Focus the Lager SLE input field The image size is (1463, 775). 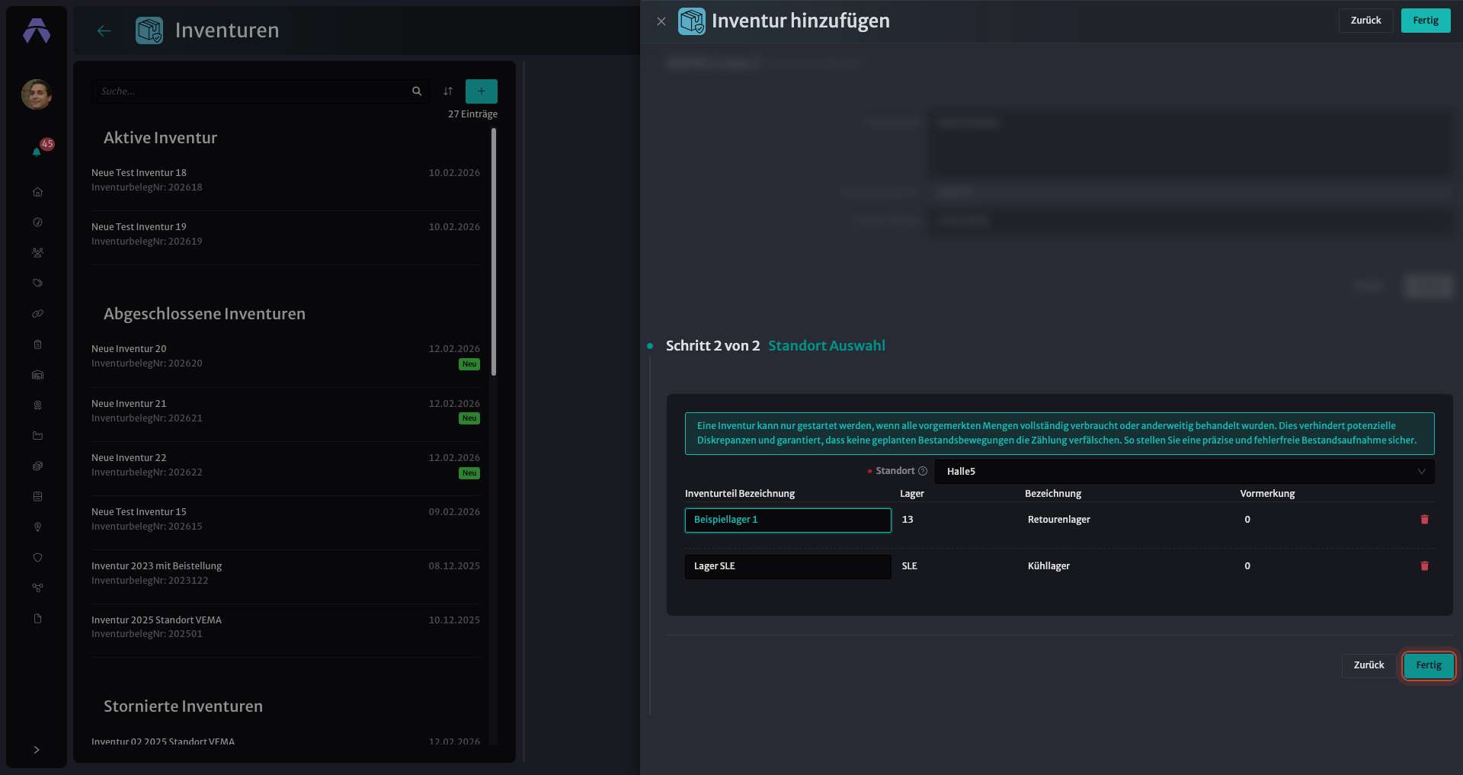(788, 567)
